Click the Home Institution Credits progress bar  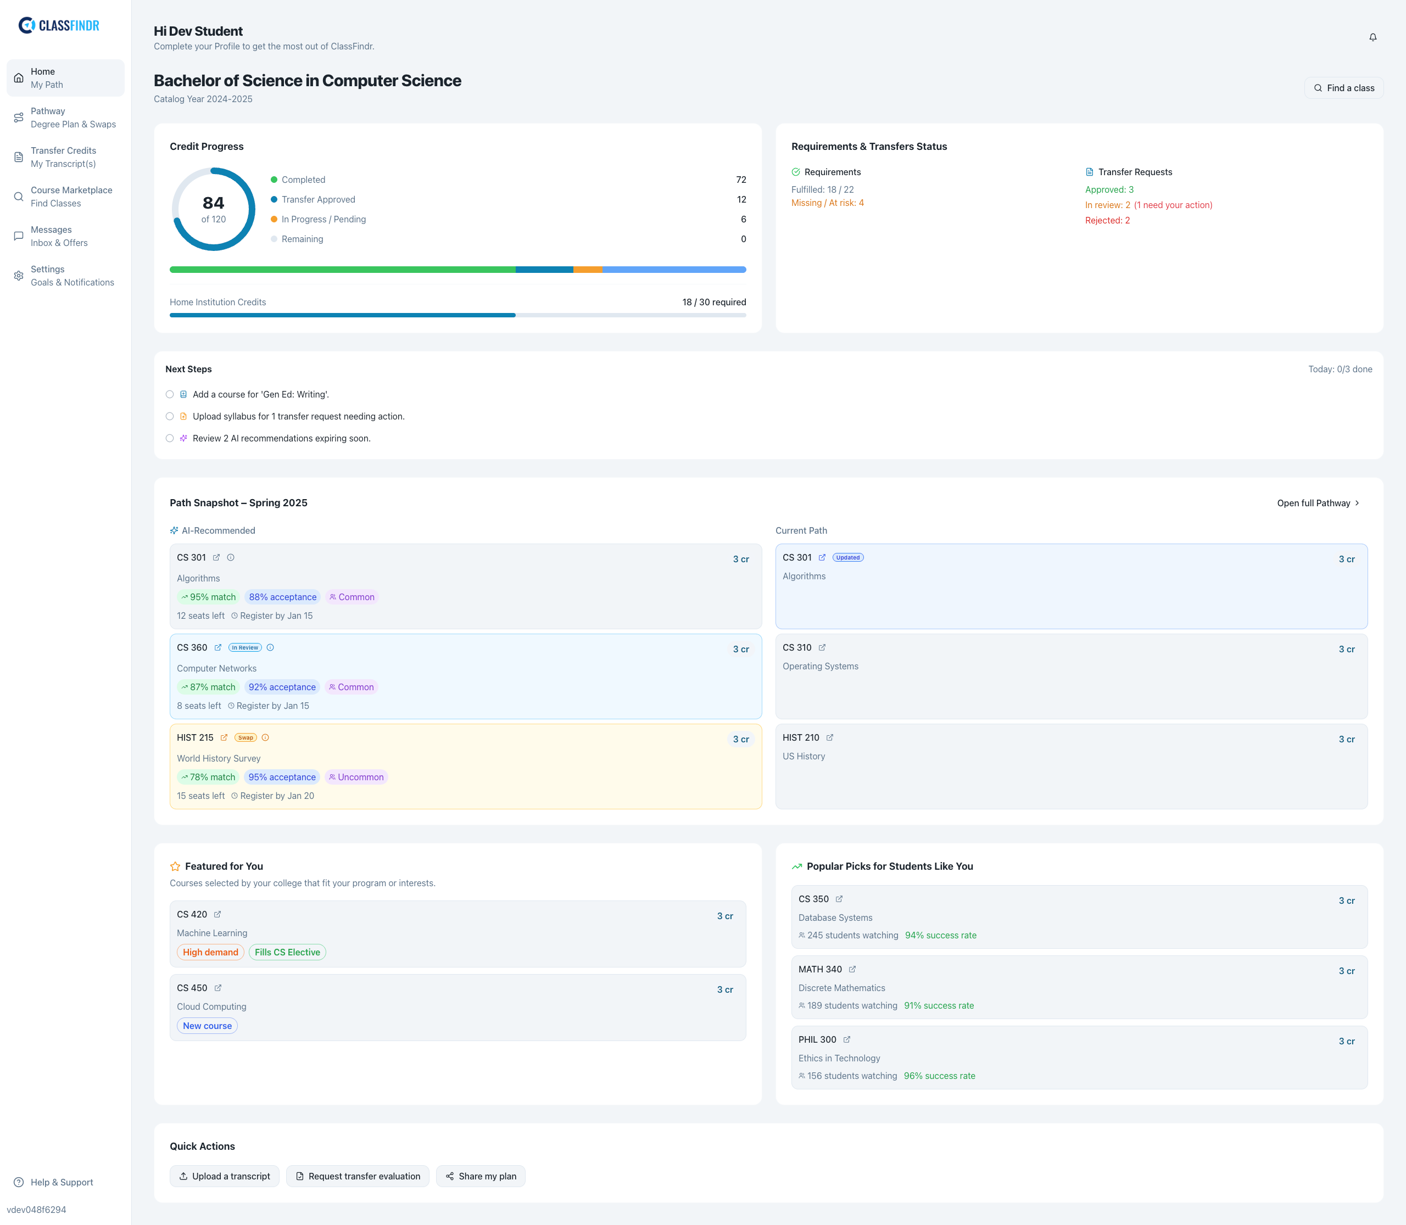[457, 315]
